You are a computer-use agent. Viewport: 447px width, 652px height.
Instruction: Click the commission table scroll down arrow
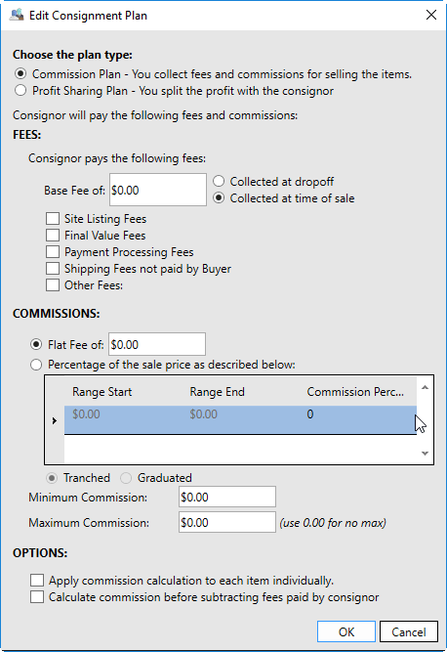[x=425, y=454]
